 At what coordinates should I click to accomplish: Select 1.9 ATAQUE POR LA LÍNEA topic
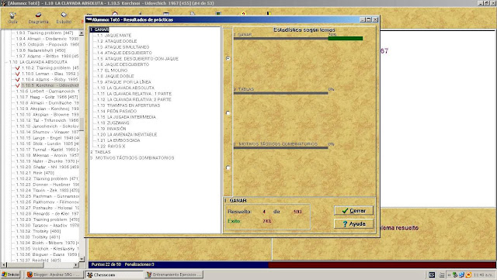tap(124, 82)
